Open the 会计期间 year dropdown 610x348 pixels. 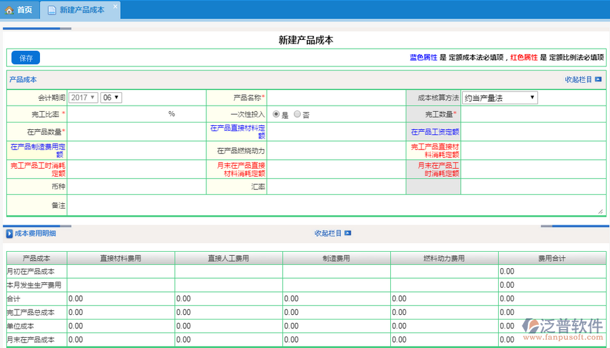click(83, 97)
